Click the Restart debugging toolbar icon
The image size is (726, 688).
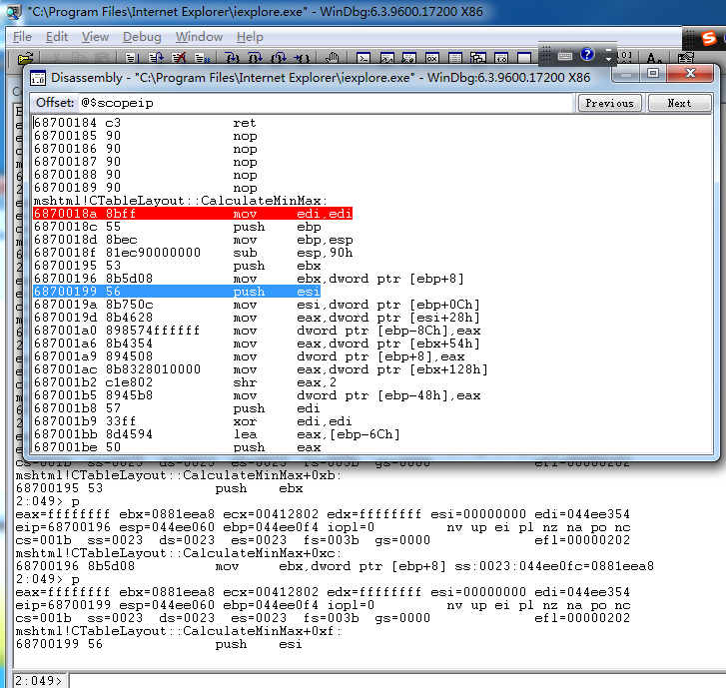click(156, 59)
